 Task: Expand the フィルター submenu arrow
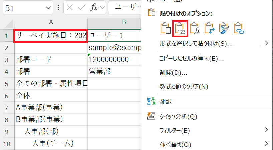click(266, 130)
